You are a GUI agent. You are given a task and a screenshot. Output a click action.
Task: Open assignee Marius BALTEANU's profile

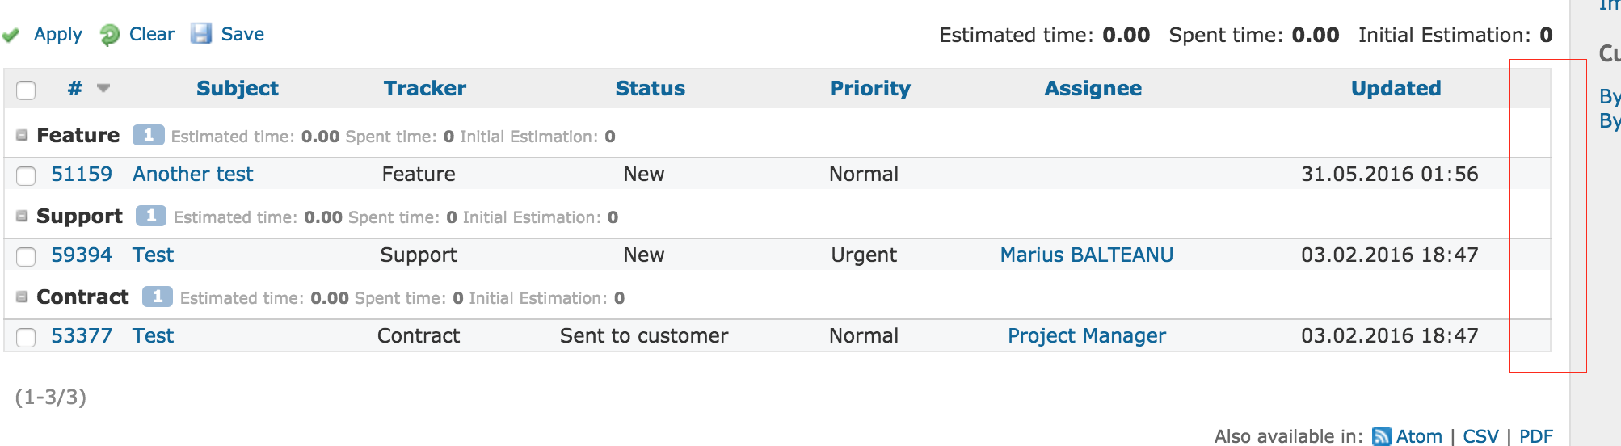tap(1086, 255)
